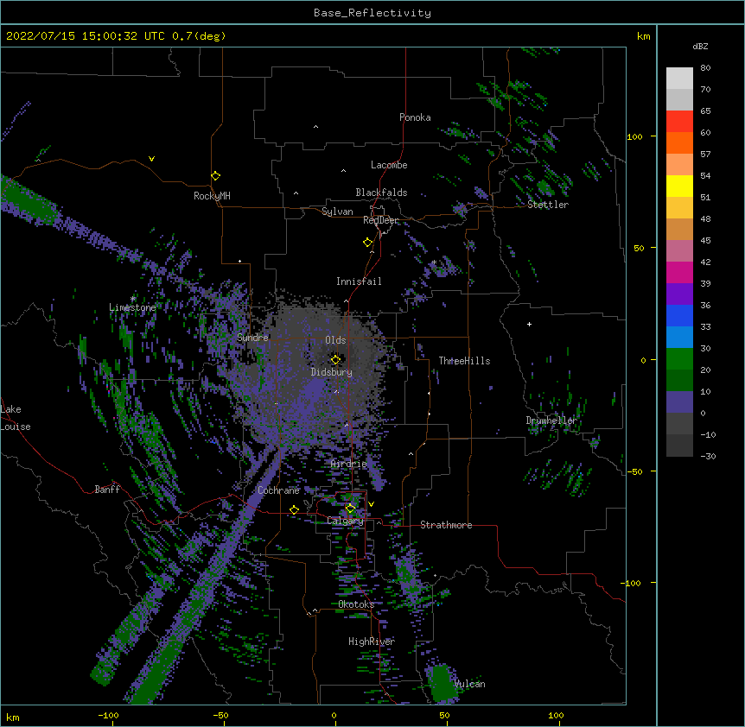Select the Drumheller label
This screenshot has width=745, height=727.
pos(551,420)
